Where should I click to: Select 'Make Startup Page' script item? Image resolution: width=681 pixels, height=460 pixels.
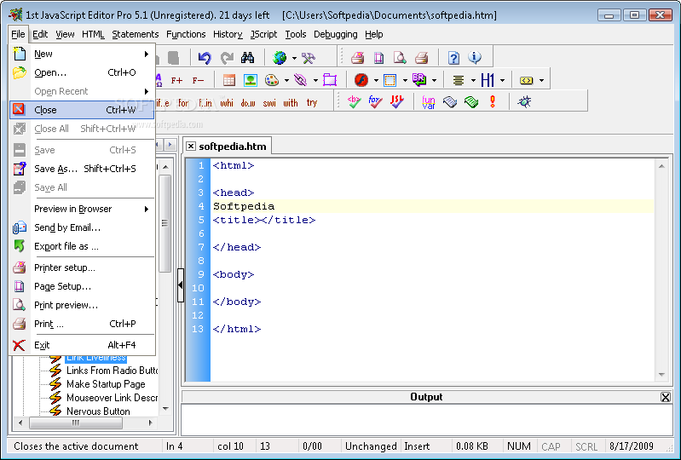106,384
